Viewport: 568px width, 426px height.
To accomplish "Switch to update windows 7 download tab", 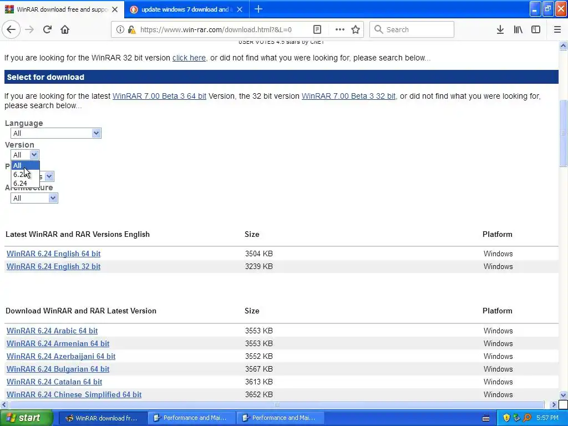I will [x=186, y=9].
